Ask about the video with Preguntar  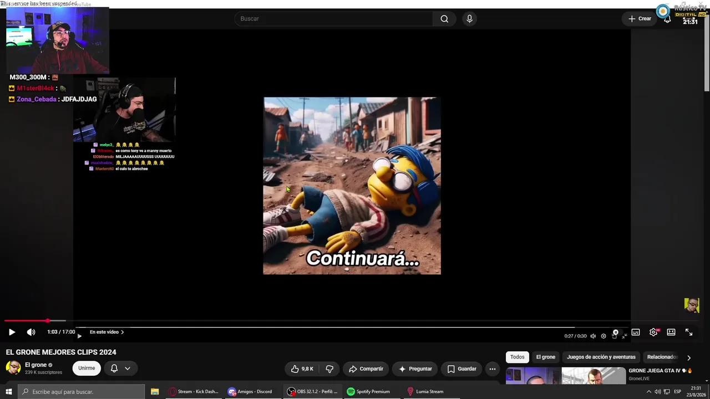click(x=415, y=369)
